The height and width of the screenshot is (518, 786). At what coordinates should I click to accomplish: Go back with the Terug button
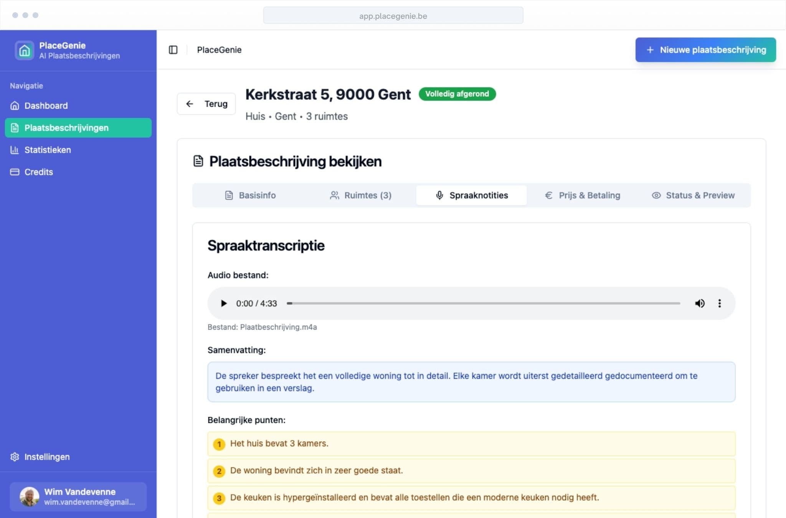coord(206,104)
